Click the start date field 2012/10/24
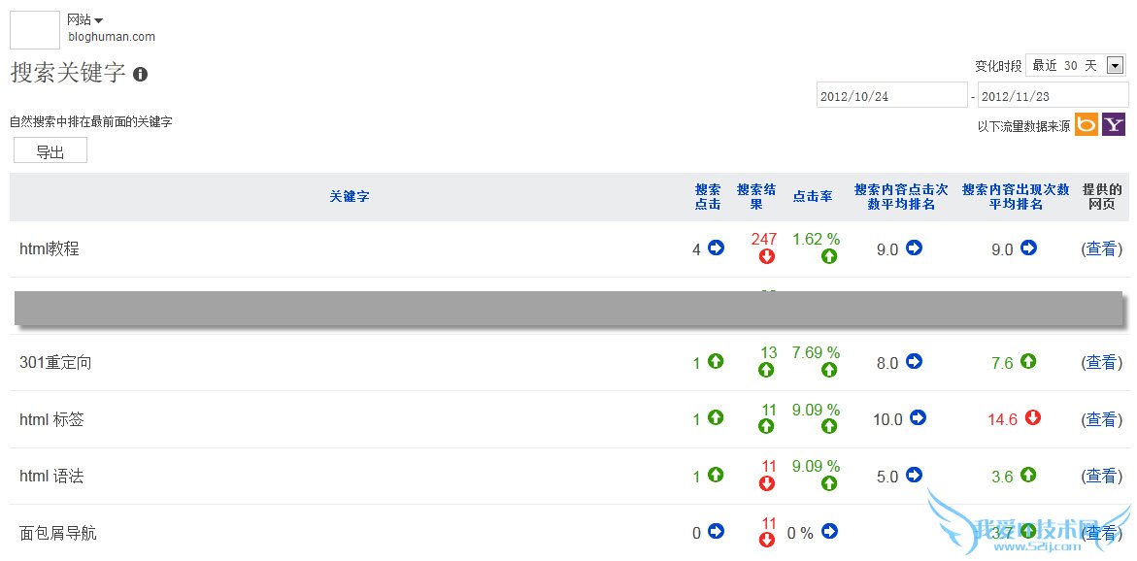The width and height of the screenshot is (1137, 561). (x=891, y=96)
